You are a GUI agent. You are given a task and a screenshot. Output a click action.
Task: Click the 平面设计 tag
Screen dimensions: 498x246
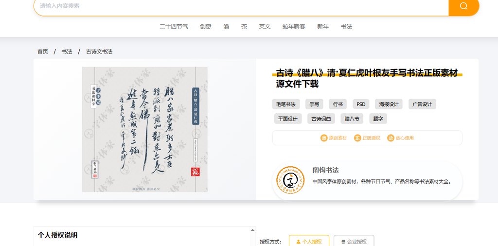tap(288, 119)
